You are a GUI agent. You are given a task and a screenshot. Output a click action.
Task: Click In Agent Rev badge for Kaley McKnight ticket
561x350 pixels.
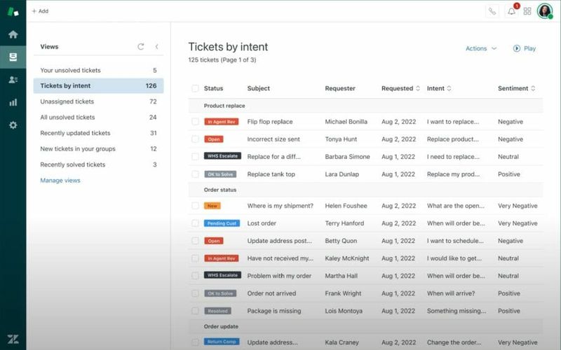pos(221,258)
